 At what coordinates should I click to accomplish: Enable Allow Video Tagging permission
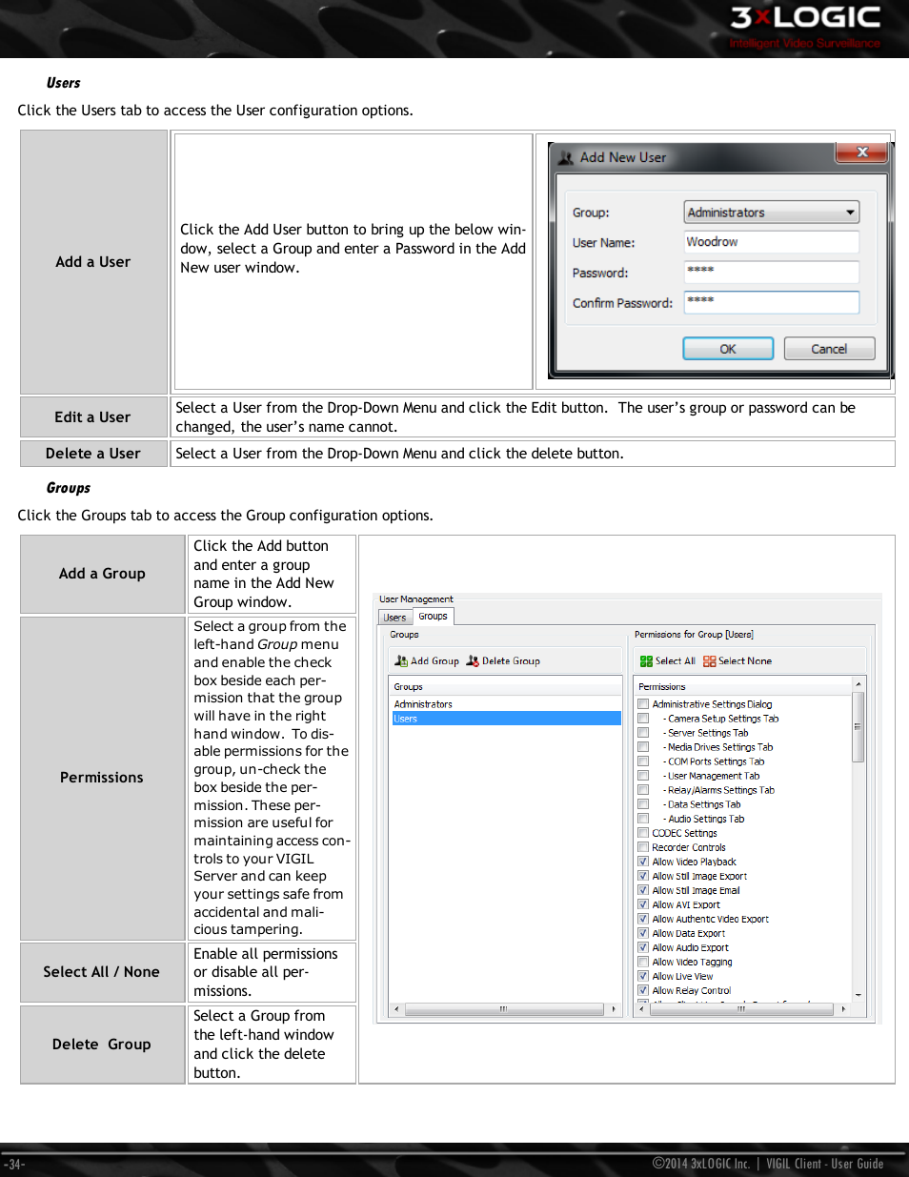click(643, 962)
